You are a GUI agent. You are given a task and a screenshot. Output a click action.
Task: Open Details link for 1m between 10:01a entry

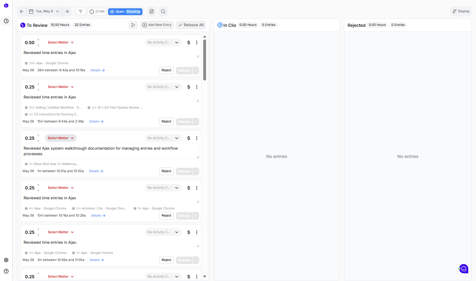coord(96,171)
